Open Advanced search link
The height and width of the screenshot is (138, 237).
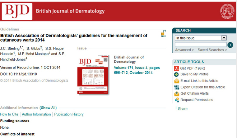tap(185, 50)
